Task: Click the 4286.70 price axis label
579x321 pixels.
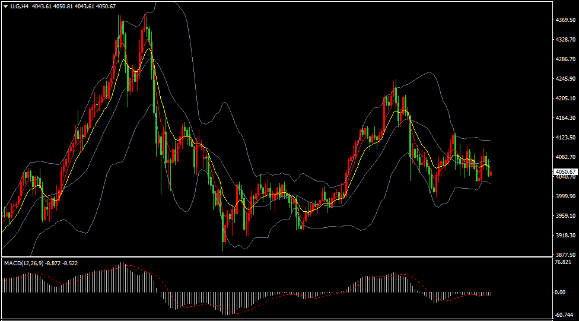Action: tap(565, 59)
